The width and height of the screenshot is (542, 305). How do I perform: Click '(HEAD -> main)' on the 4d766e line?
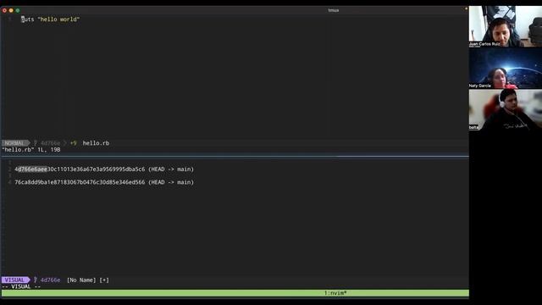[x=171, y=169]
